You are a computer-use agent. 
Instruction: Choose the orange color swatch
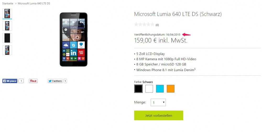[x=171, y=89]
